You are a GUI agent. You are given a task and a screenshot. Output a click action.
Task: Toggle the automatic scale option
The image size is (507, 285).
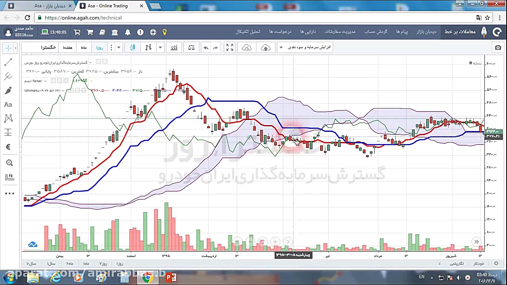[478, 264]
